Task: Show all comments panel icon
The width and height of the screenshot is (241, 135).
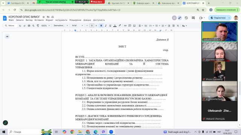Action: (x=193, y=18)
